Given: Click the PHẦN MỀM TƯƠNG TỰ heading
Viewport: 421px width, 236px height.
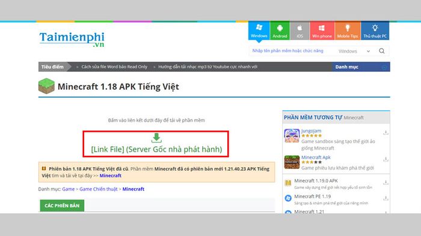Looking at the screenshot, I should click(x=313, y=117).
